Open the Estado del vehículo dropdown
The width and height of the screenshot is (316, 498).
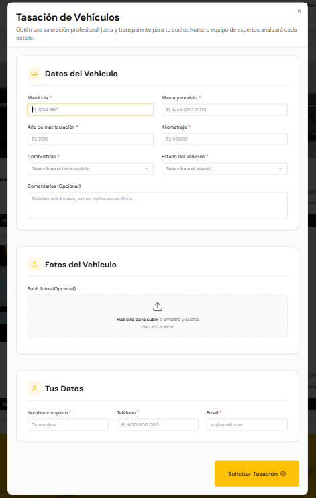point(225,169)
